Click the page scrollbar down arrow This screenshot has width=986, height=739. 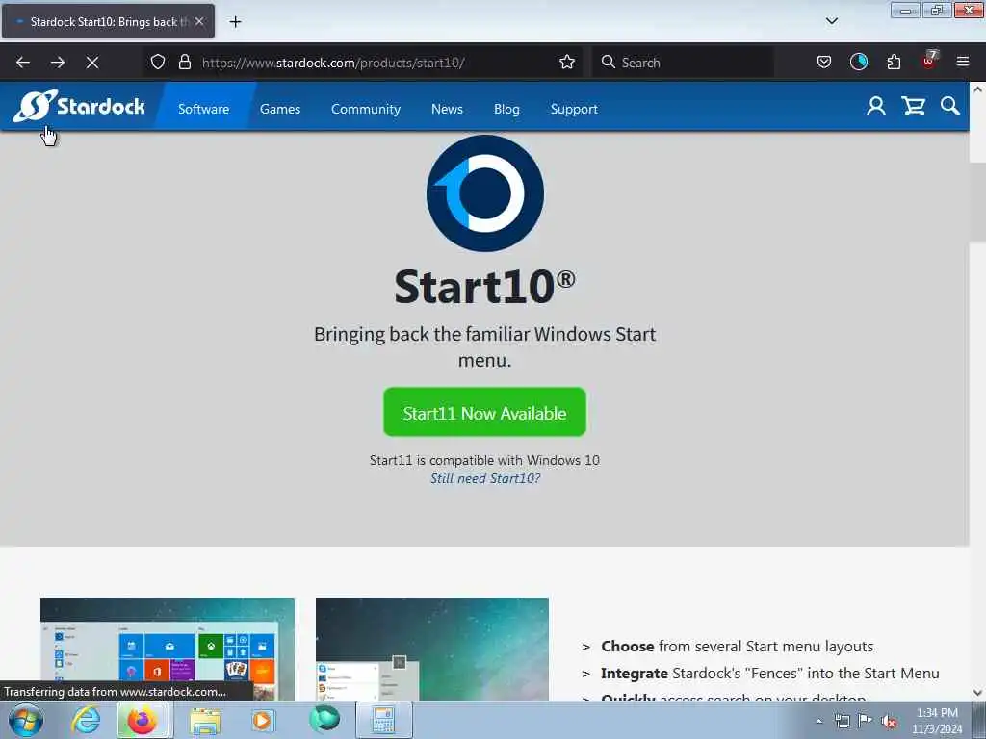pos(978,693)
